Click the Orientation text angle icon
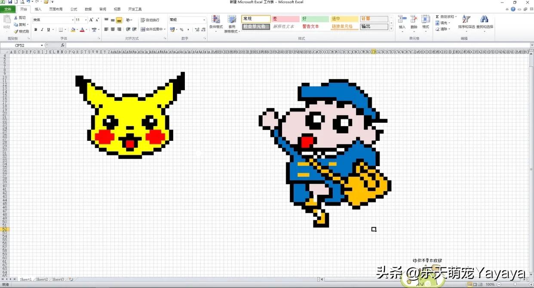 [x=129, y=20]
